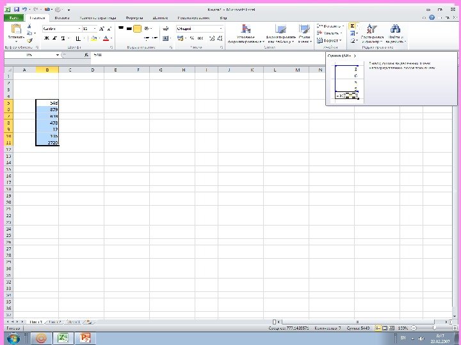The width and height of the screenshot is (461, 345).
Task: Open the font size dropdown
Action: [94, 29]
